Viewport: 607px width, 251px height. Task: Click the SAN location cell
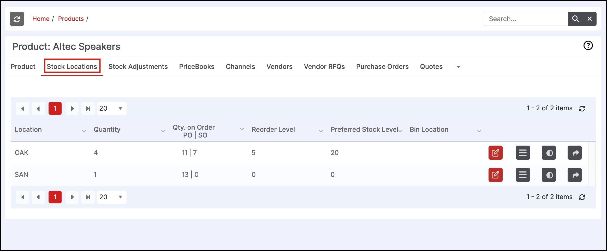click(21, 175)
